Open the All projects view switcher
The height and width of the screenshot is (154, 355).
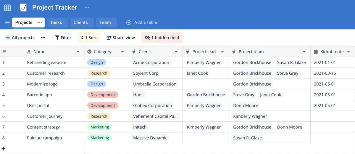[x=20, y=38]
